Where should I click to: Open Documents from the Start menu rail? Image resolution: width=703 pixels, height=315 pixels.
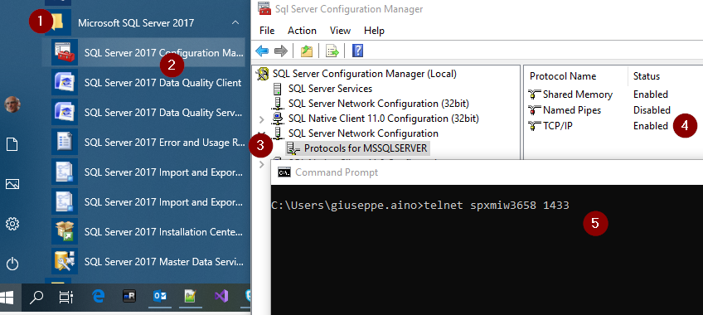(x=12, y=144)
